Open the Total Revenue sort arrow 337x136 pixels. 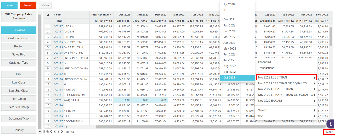point(111,15)
